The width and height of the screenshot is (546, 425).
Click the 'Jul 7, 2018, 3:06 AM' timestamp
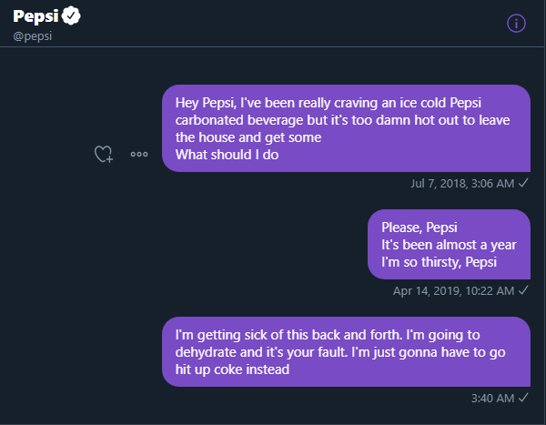[x=462, y=183]
